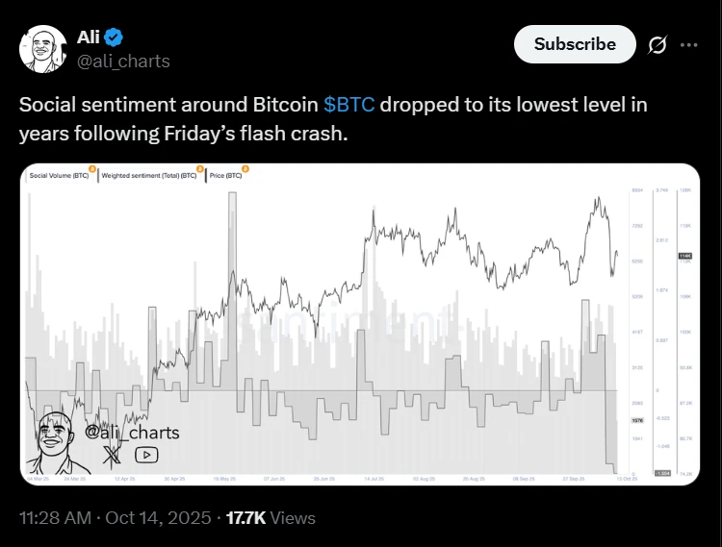Screen dimensions: 722x547
Task: Click the 17.7K Views count
Action: click(x=271, y=518)
